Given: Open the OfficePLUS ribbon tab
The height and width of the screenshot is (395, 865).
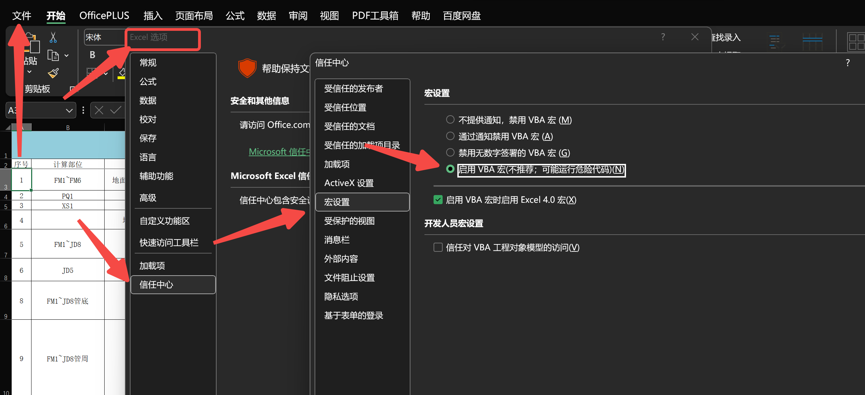Looking at the screenshot, I should coord(104,16).
